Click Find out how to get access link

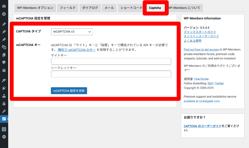[201, 49]
